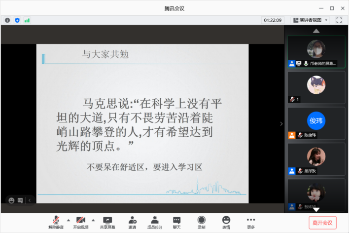349x233 pixels.
Task: Show the 成员(83) members list
Action: 155,222
